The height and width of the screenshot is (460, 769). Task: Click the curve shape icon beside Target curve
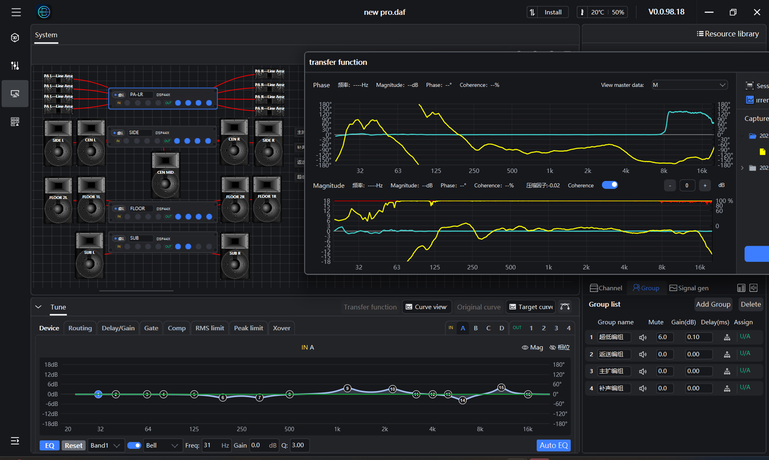click(x=565, y=307)
